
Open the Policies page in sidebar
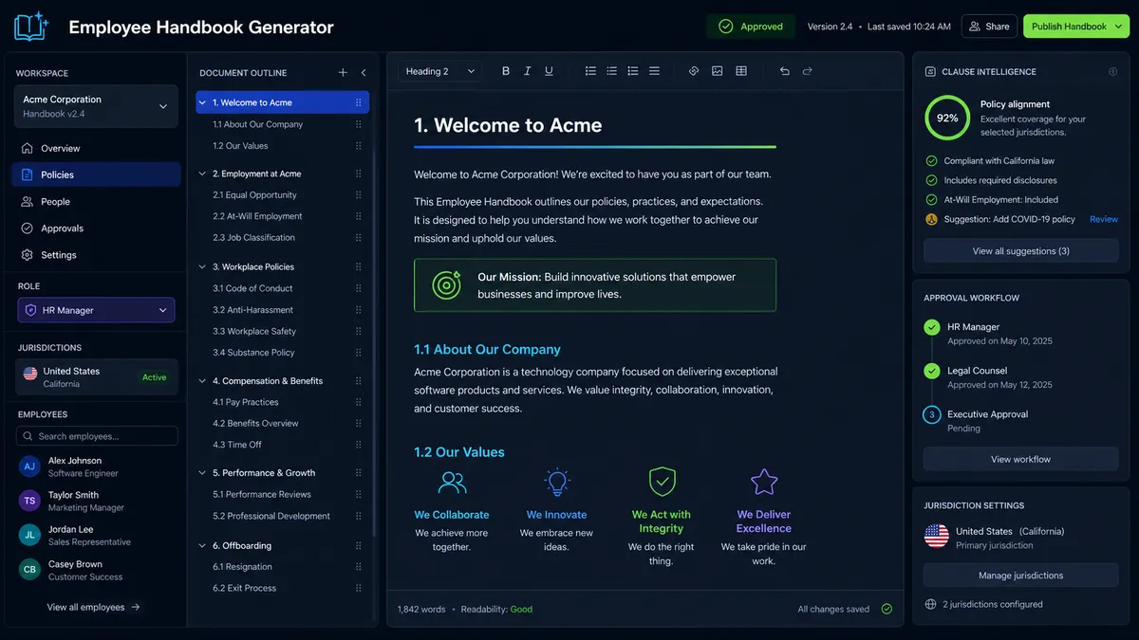point(96,174)
